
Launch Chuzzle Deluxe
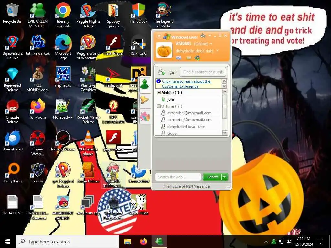click(13, 112)
